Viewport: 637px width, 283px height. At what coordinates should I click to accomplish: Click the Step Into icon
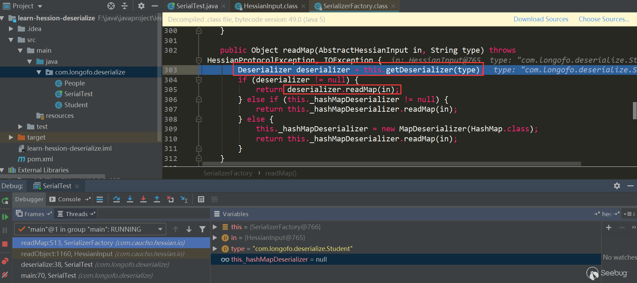[x=130, y=199]
